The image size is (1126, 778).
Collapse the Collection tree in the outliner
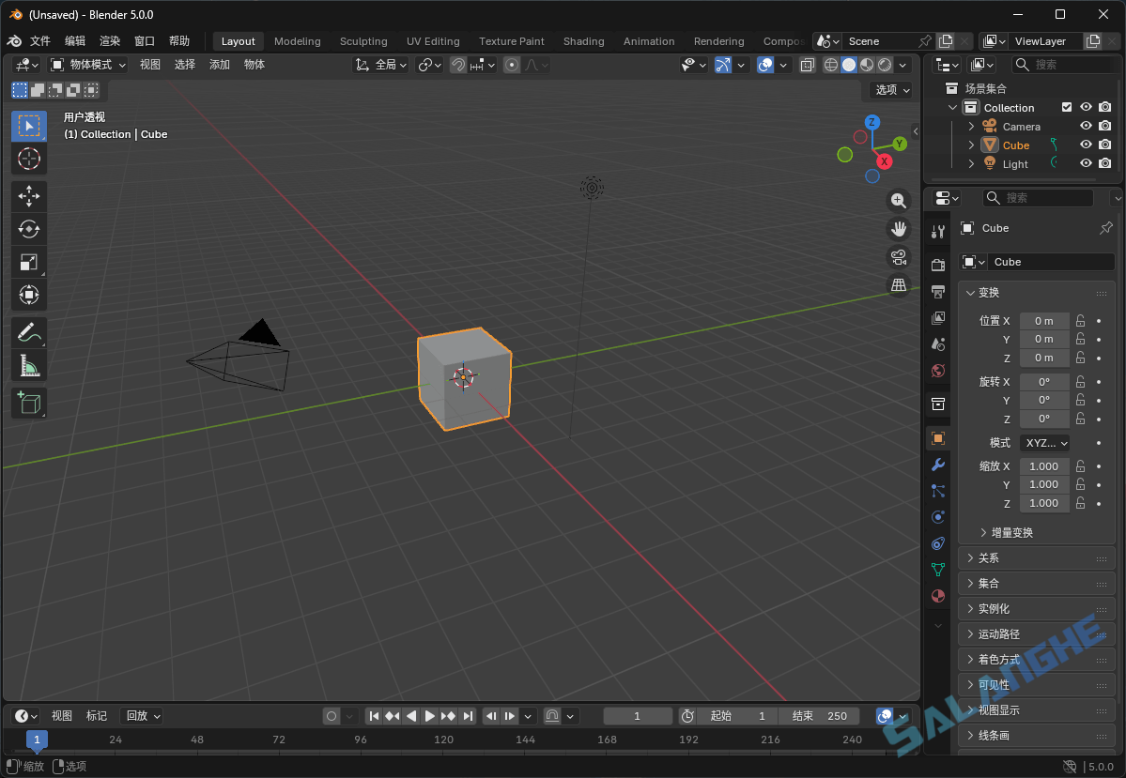(x=952, y=107)
